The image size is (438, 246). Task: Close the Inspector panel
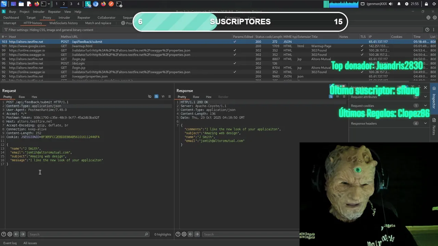point(425,88)
